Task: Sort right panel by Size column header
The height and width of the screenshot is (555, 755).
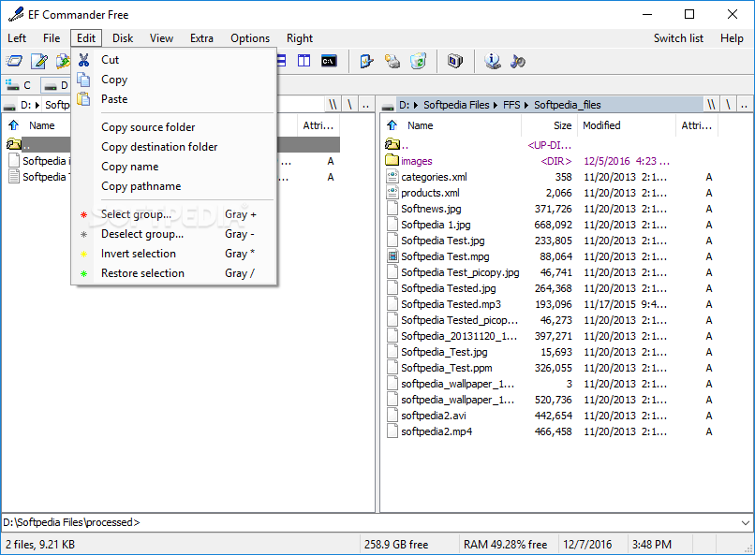Action: point(549,125)
